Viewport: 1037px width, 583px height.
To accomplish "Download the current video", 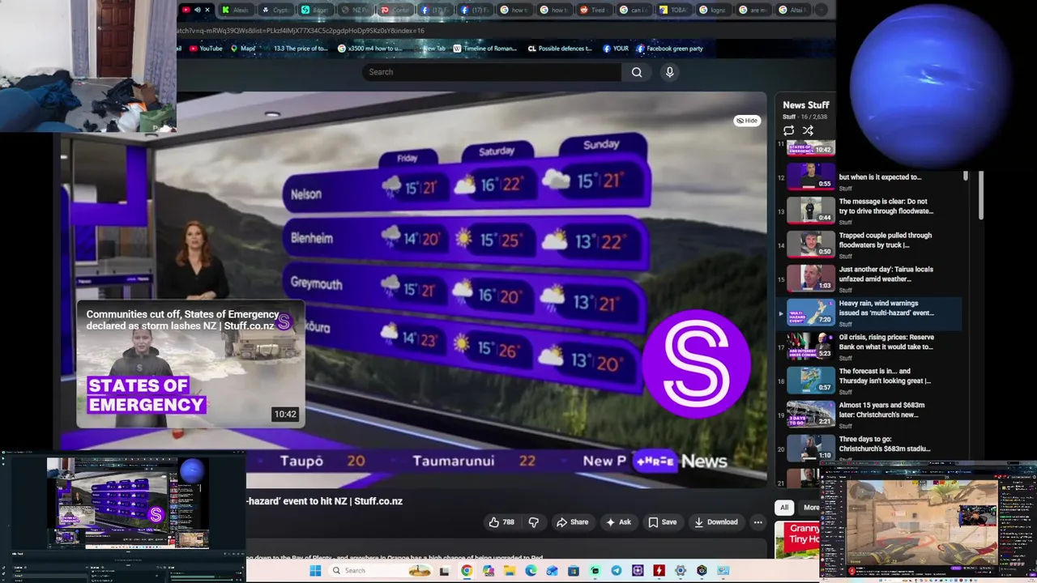I will coord(716,522).
